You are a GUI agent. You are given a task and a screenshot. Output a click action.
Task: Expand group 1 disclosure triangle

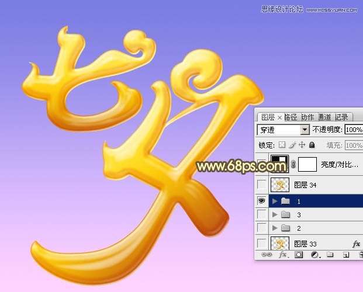click(275, 200)
